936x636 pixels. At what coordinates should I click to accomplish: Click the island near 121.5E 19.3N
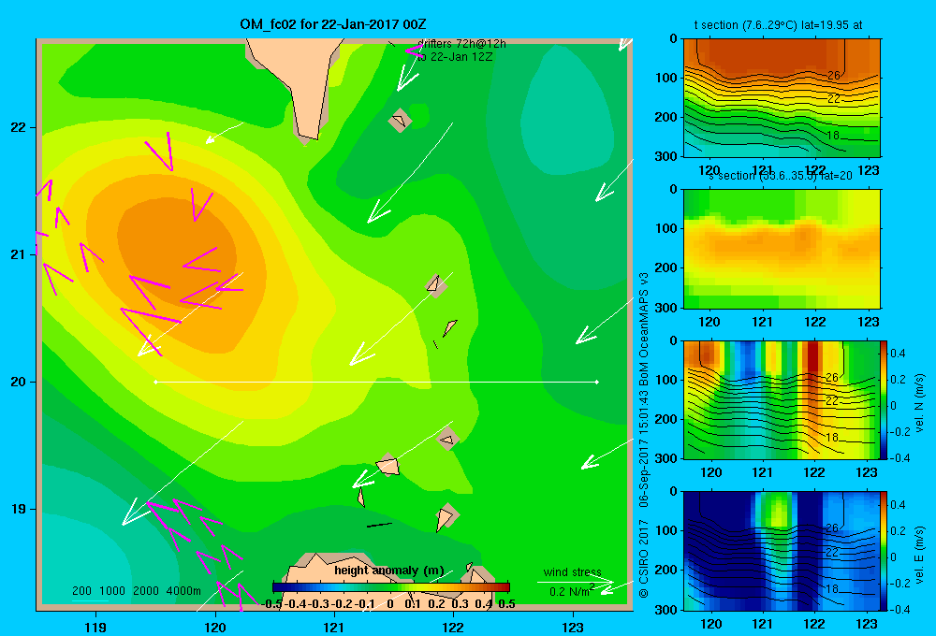[388, 464]
